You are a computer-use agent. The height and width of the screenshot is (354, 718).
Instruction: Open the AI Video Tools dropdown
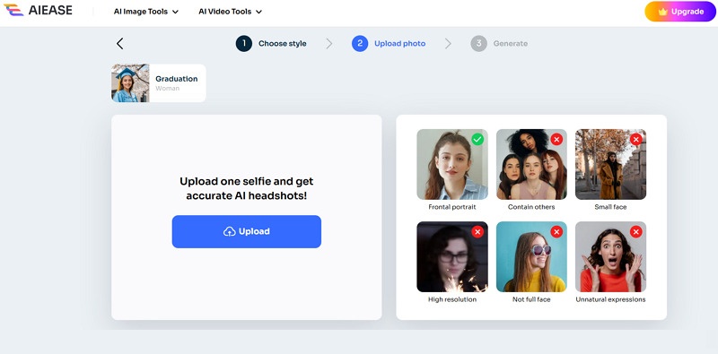click(x=231, y=12)
